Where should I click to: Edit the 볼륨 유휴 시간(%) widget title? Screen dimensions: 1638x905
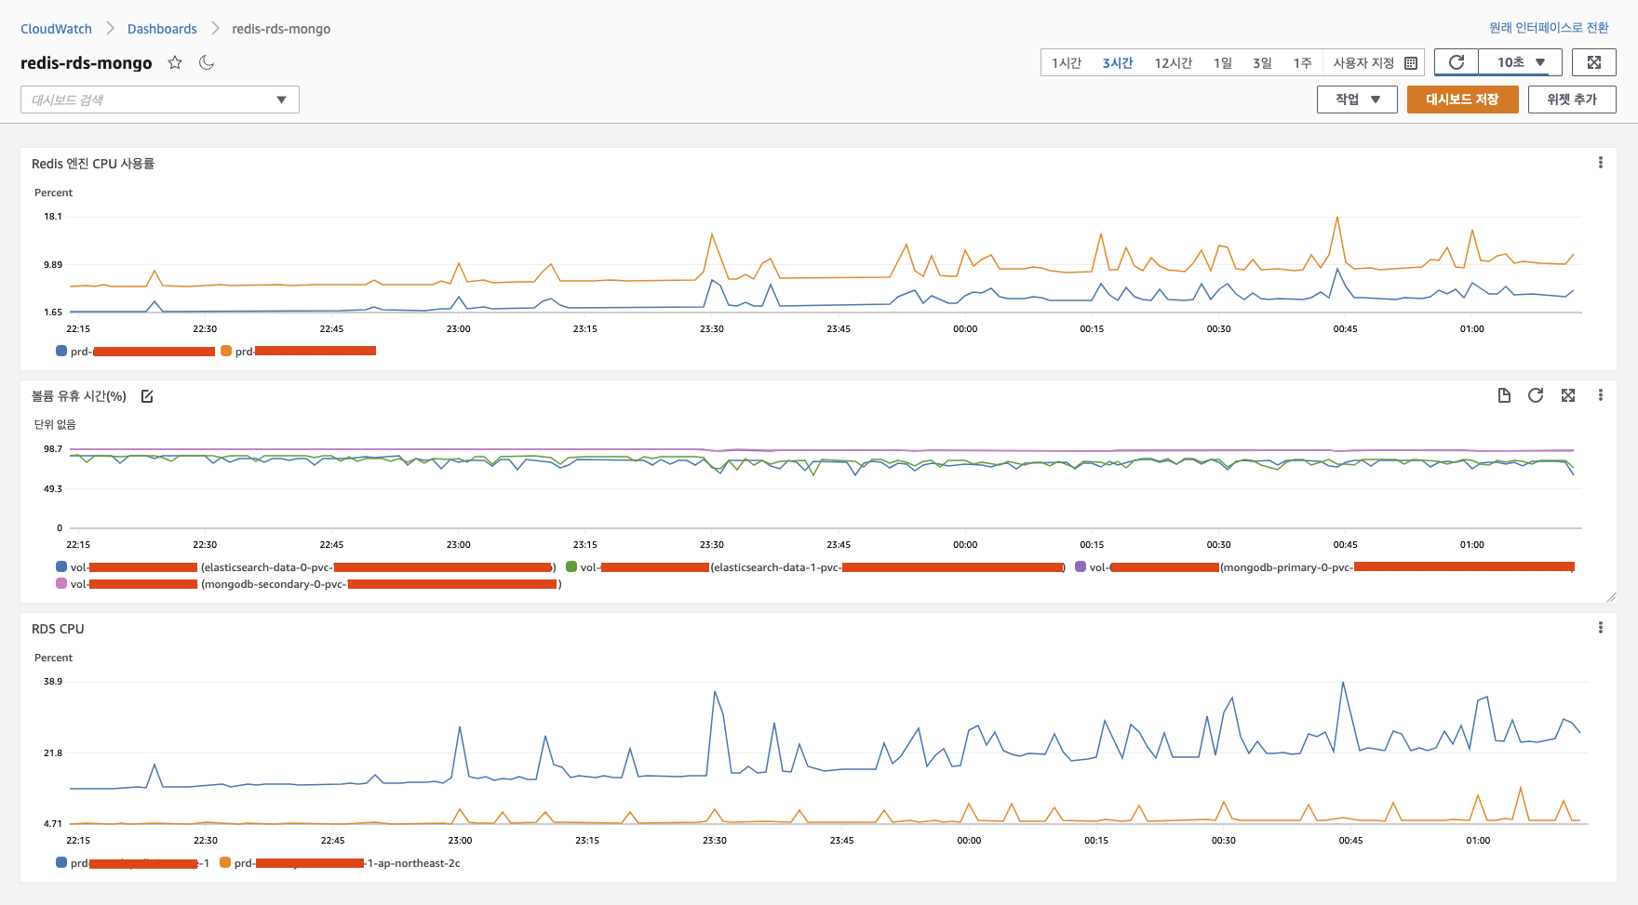coord(147,396)
